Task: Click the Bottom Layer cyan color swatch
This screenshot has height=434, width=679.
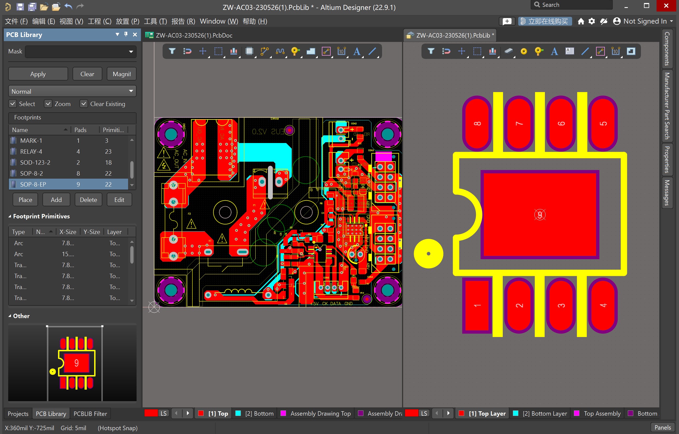Action: (516, 413)
